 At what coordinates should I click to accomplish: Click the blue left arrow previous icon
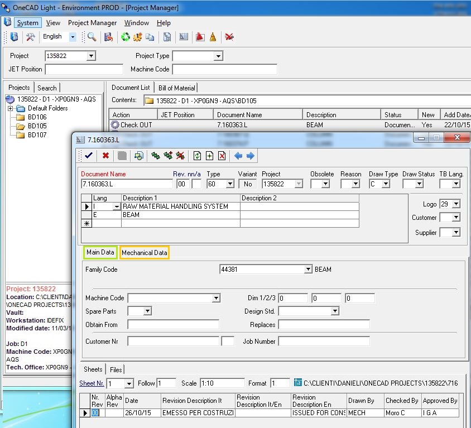pyautogui.click(x=238, y=156)
